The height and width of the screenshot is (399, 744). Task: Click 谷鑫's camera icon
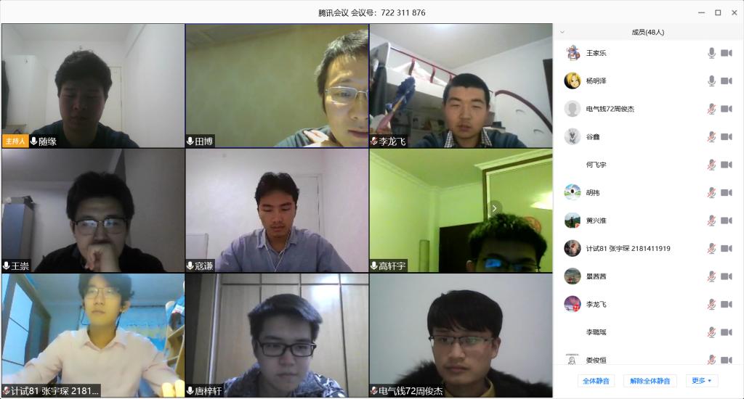[727, 137]
